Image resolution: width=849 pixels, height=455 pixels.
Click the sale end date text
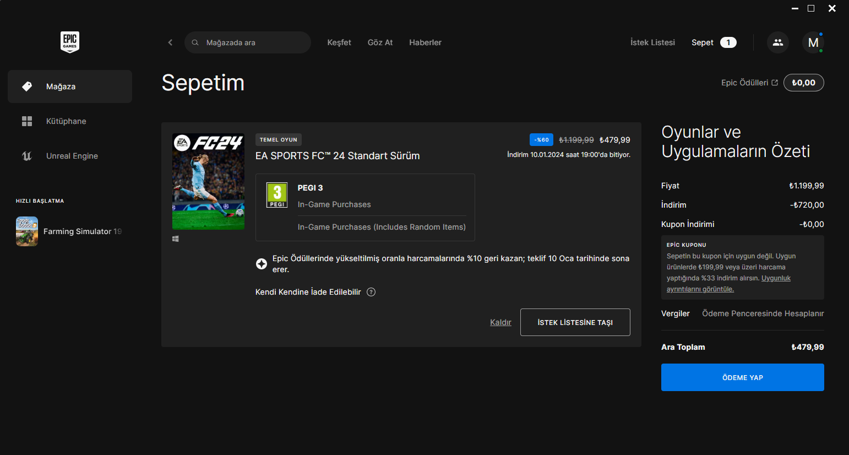(x=569, y=155)
